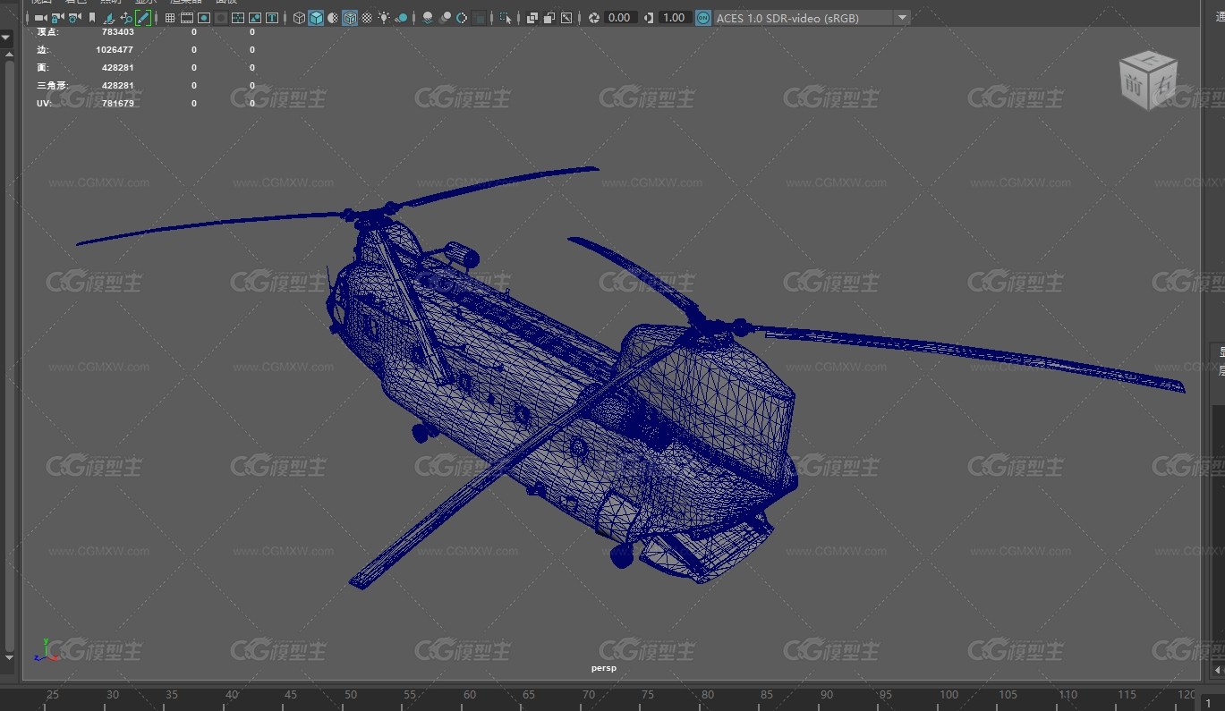
Task: Click the Multisample Anti-aliasing icon
Action: pyautogui.click(x=462, y=18)
